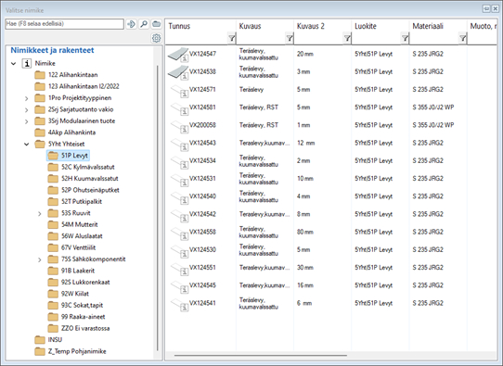503x366 pixels.
Task: Sort by the Materiaali column header
Action: (x=428, y=26)
